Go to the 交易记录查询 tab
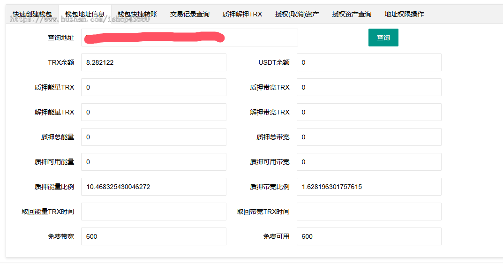This screenshot has width=503, height=273. [189, 14]
